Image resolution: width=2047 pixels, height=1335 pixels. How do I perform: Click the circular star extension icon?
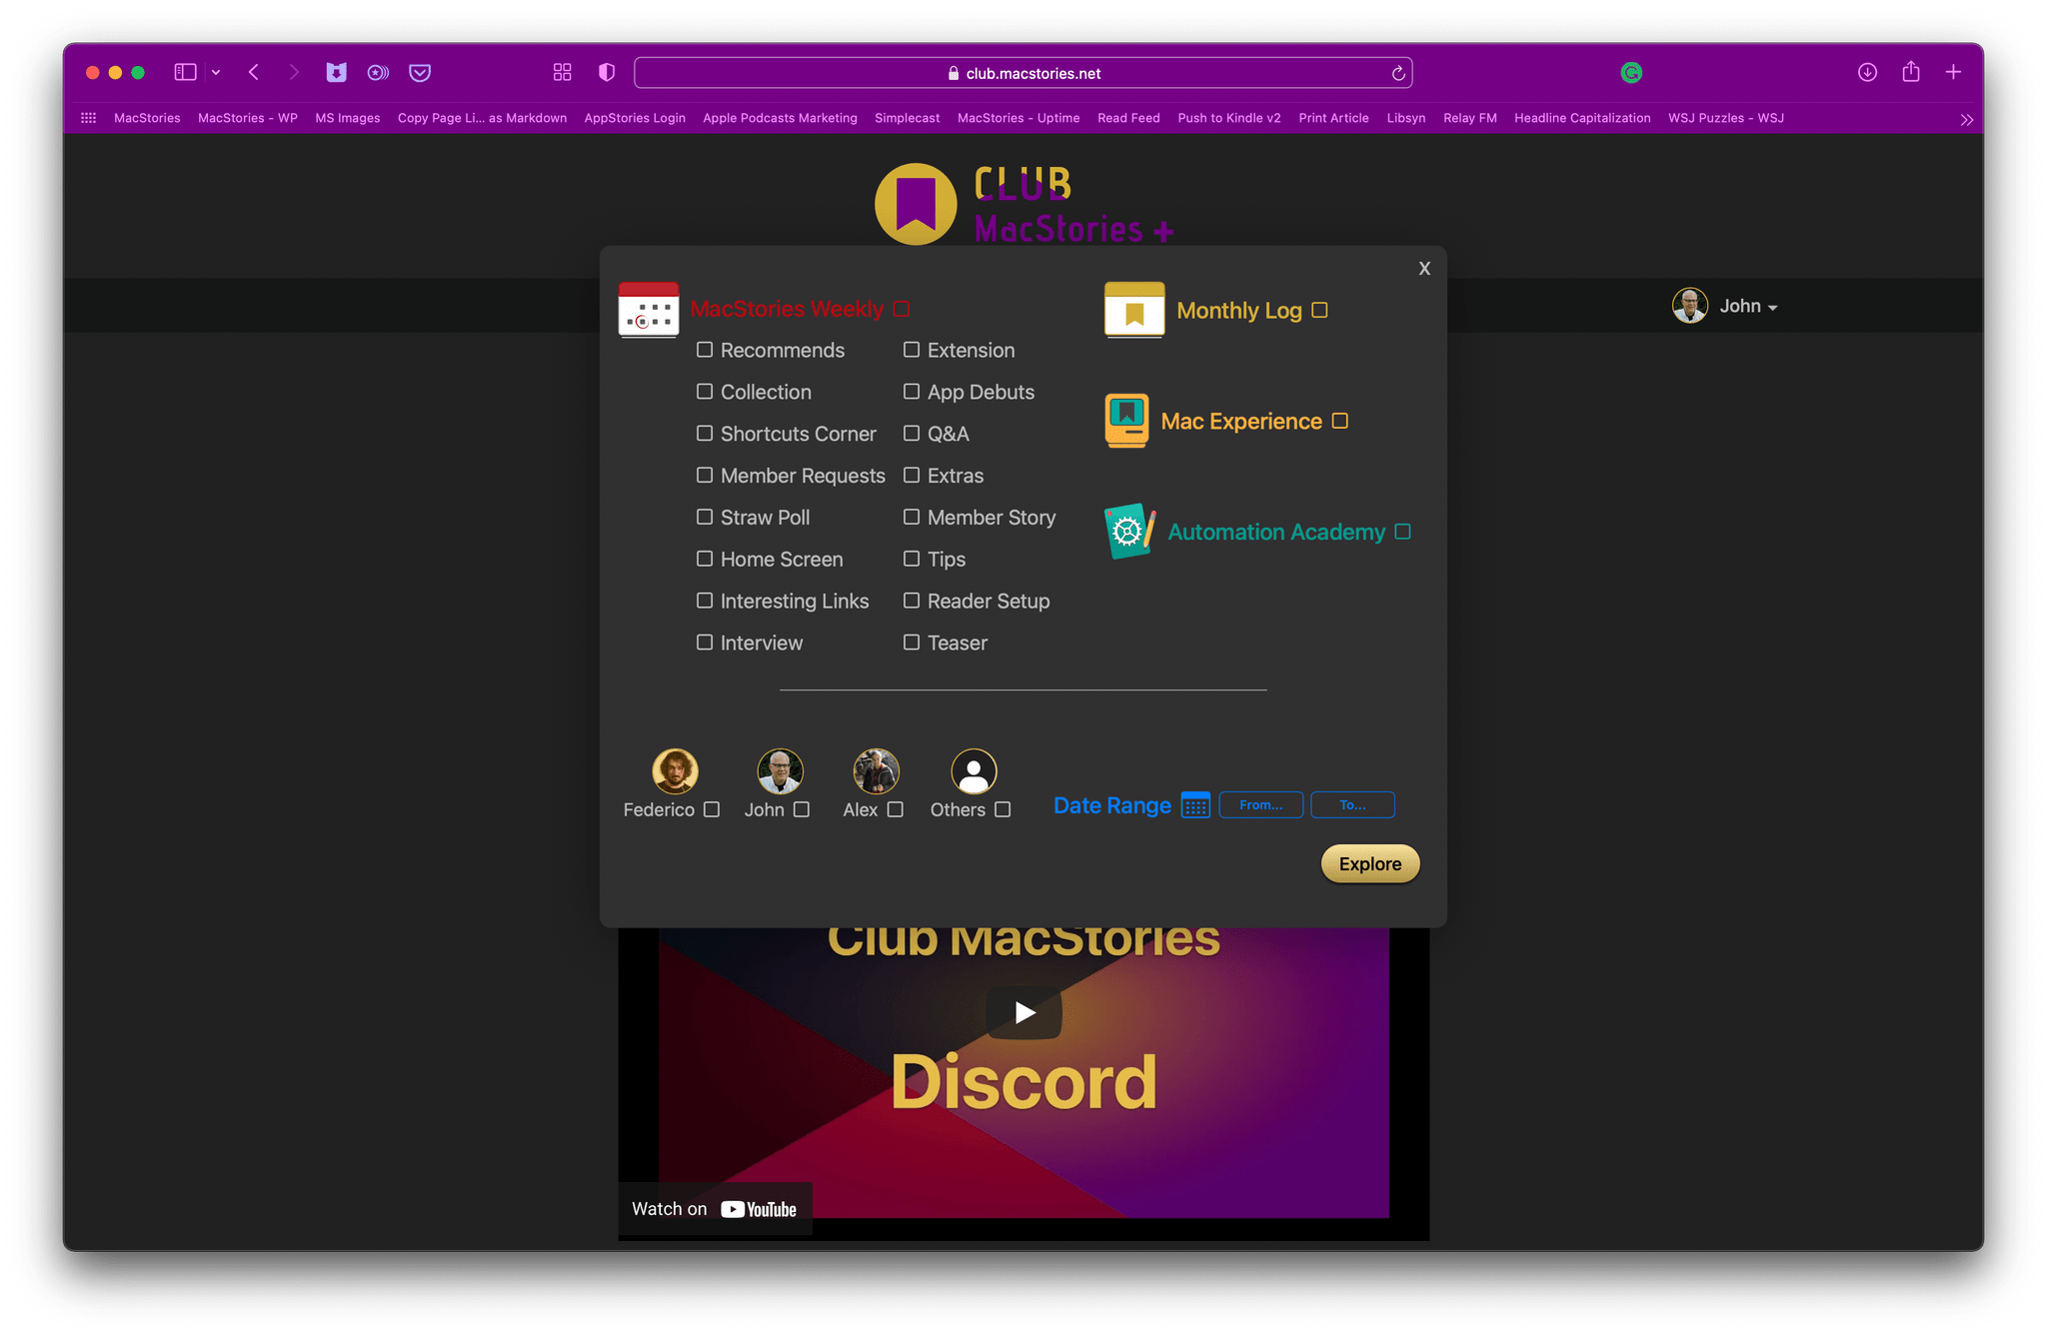point(378,72)
